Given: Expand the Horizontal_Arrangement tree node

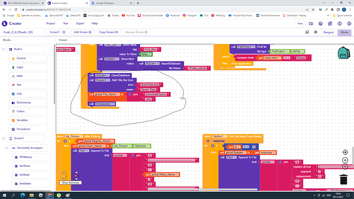Looking at the screenshot, I should click(6, 148).
